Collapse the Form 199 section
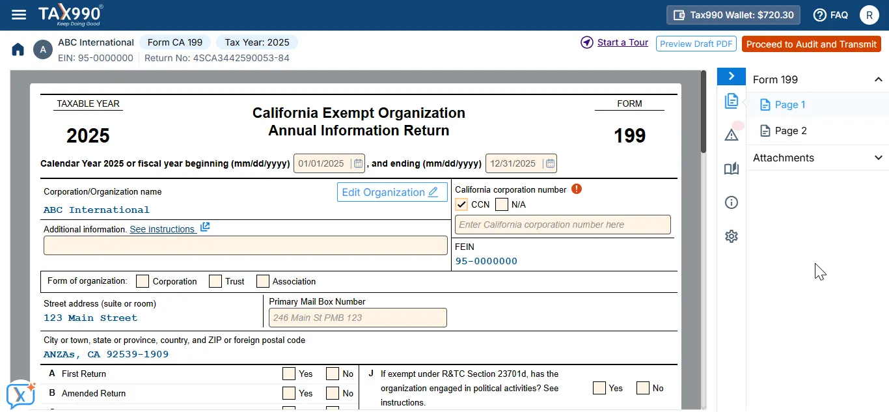889x412 pixels. point(878,79)
